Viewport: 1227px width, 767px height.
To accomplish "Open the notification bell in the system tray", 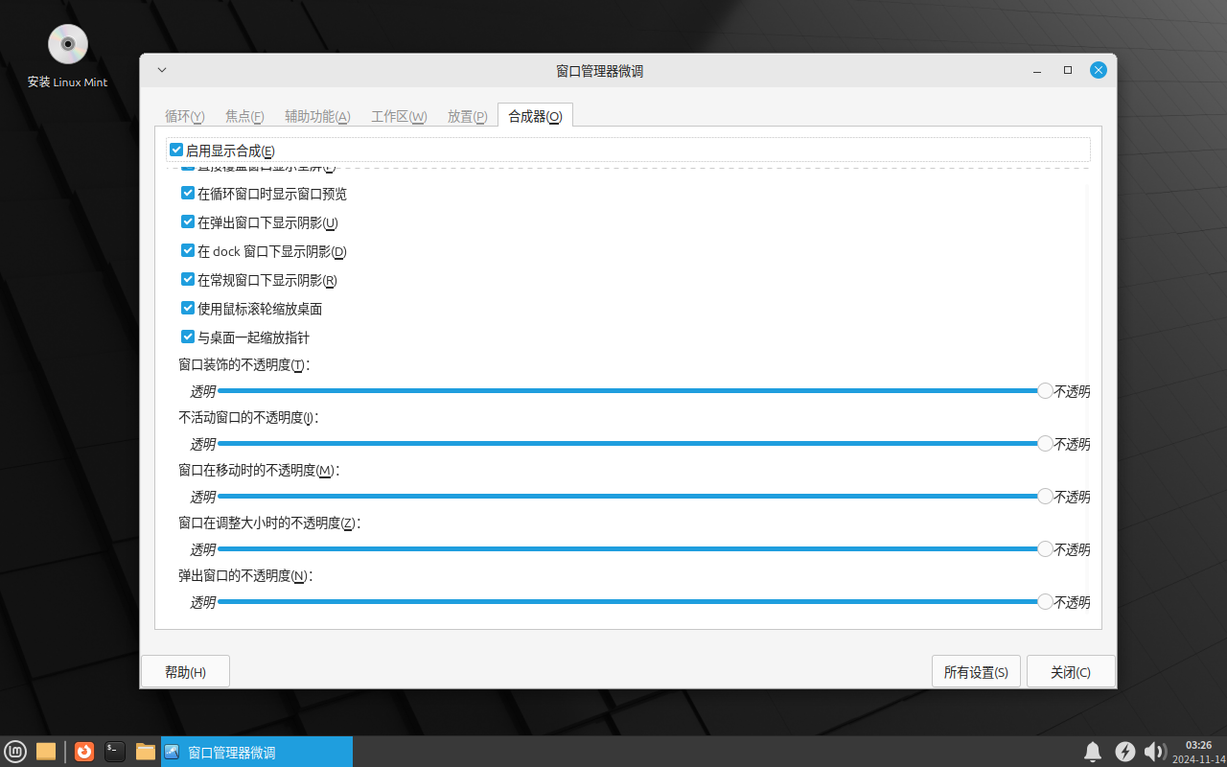I will 1092,752.
